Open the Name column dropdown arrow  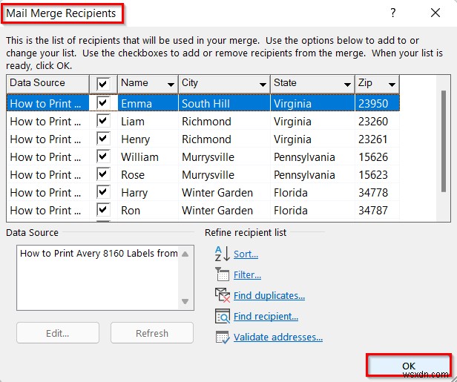(x=171, y=85)
